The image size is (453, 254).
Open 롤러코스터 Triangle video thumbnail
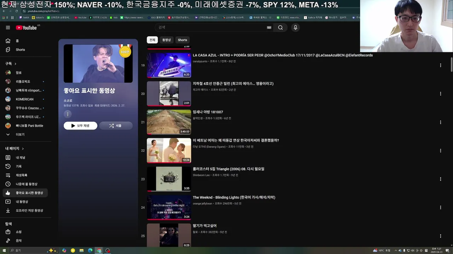[169, 179]
